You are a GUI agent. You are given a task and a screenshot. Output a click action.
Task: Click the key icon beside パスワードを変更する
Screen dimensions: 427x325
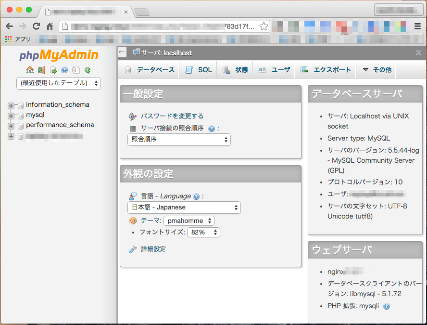click(x=132, y=117)
